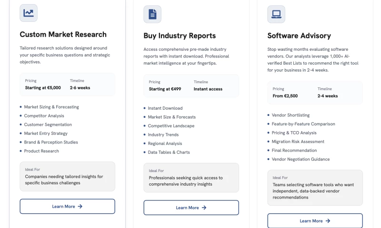Select the 'From €2,500' pricing text

(x=285, y=96)
